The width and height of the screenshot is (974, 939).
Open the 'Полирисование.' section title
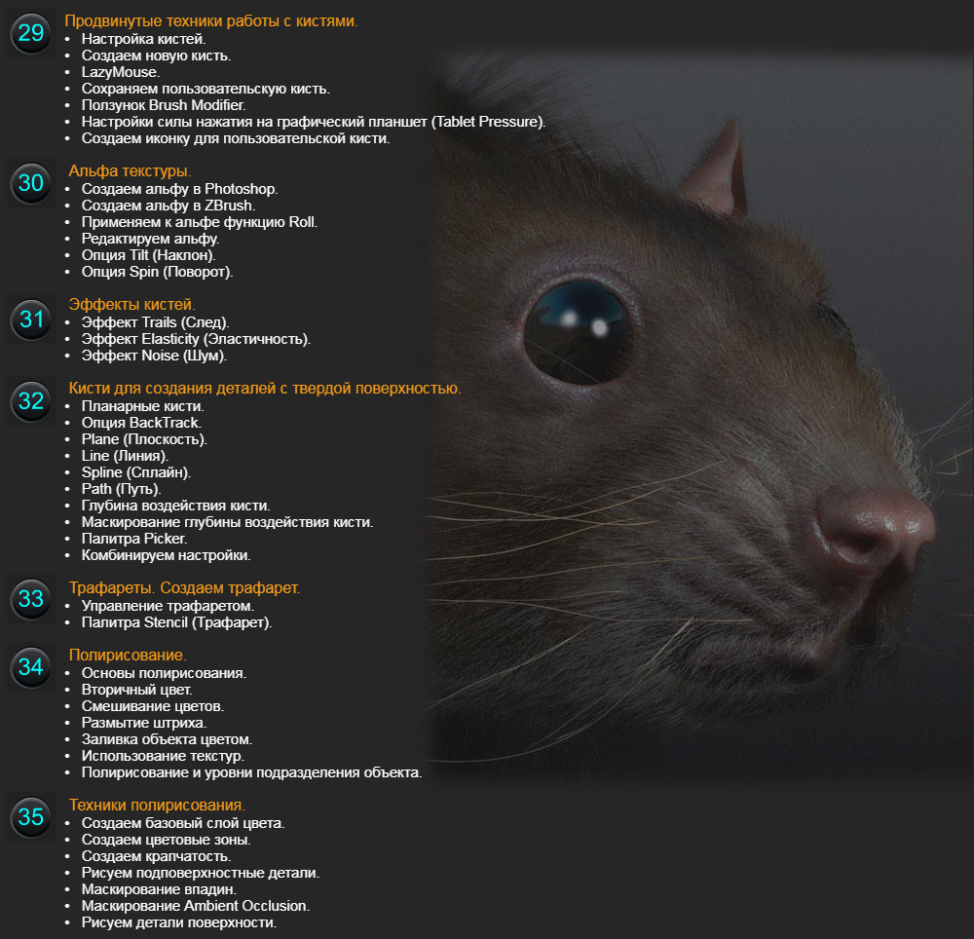click(x=128, y=656)
